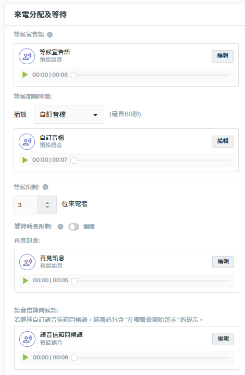Click the voice icon of 等候宣告語

[x=27, y=56]
